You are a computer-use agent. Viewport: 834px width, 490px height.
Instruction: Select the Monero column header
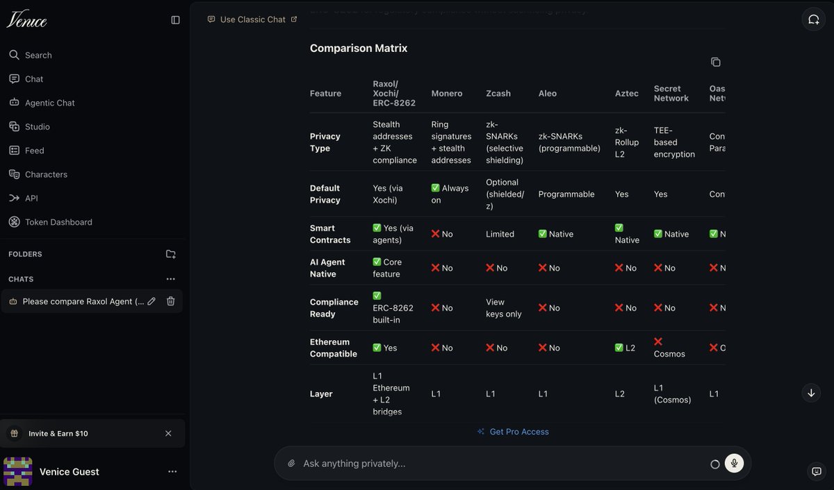[x=446, y=93]
